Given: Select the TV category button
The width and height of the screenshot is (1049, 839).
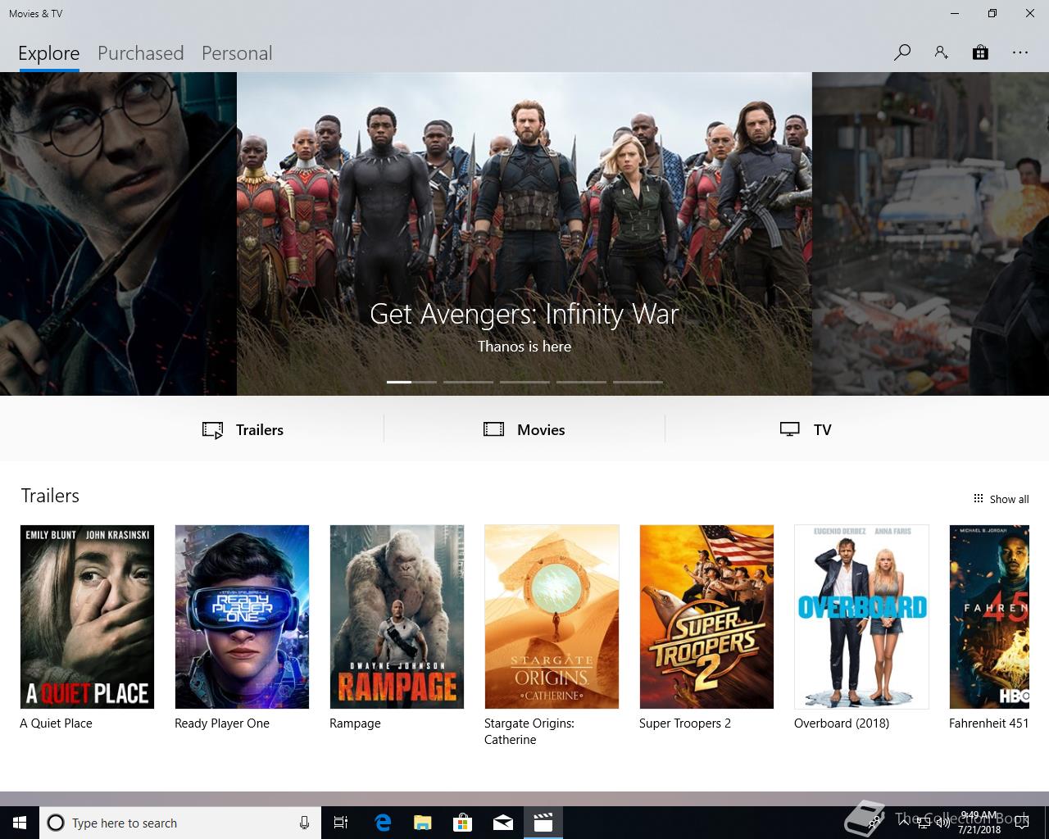Looking at the screenshot, I should tap(806, 429).
